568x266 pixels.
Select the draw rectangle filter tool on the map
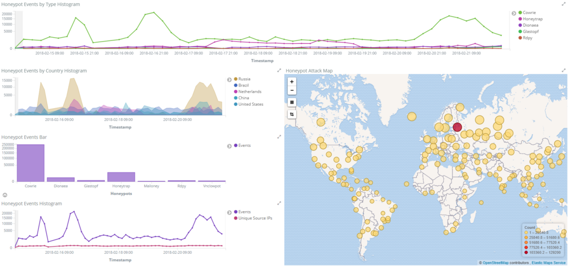pos(292,103)
